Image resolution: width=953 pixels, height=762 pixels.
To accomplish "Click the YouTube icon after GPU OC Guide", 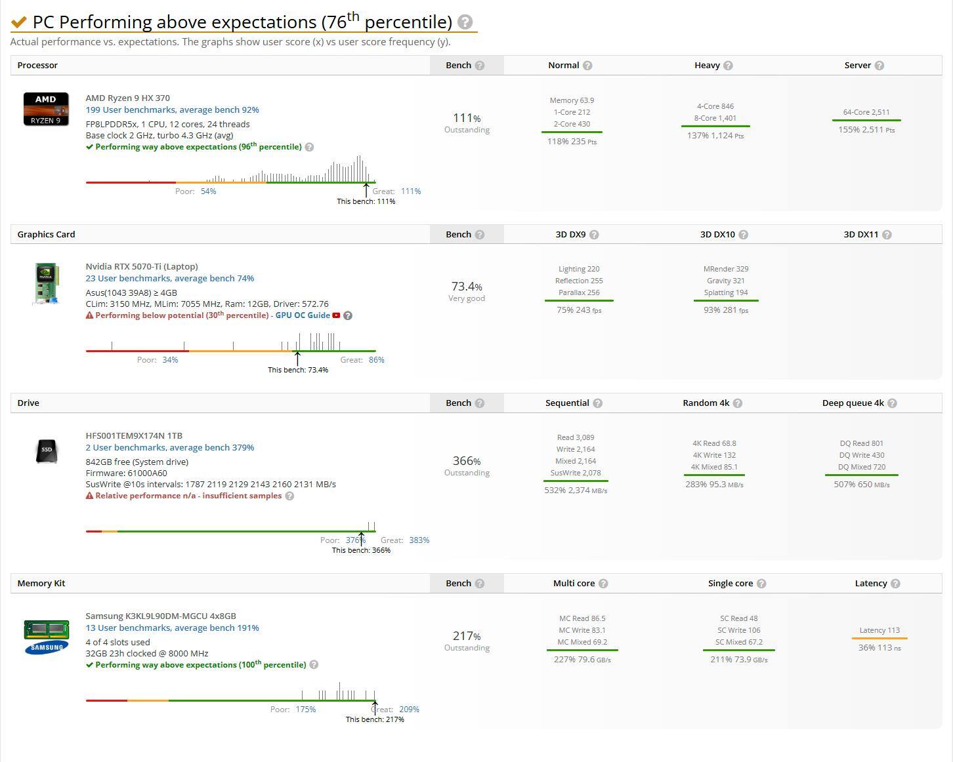I will click(x=336, y=315).
